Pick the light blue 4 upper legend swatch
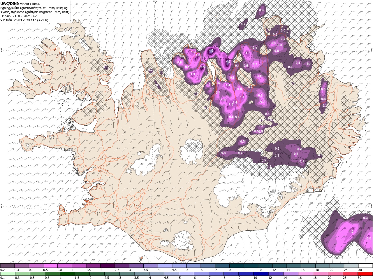373x280 pixels. [164, 266]
